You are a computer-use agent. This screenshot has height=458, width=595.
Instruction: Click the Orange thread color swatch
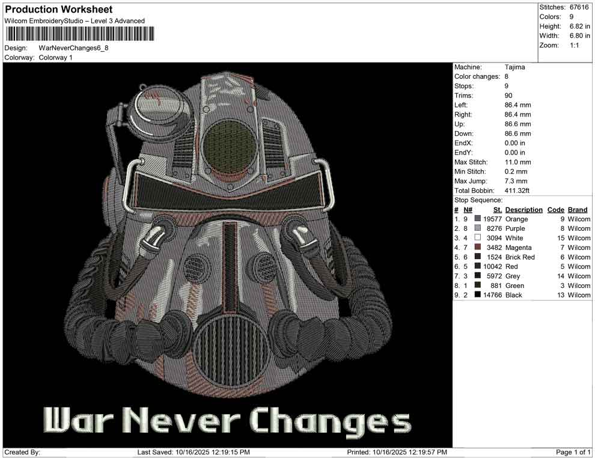(477, 219)
